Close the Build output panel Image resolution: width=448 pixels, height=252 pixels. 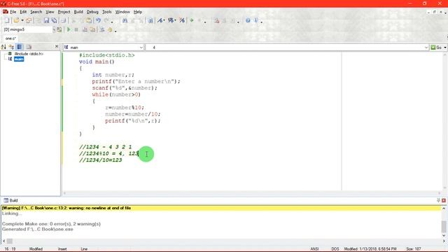coord(444,201)
